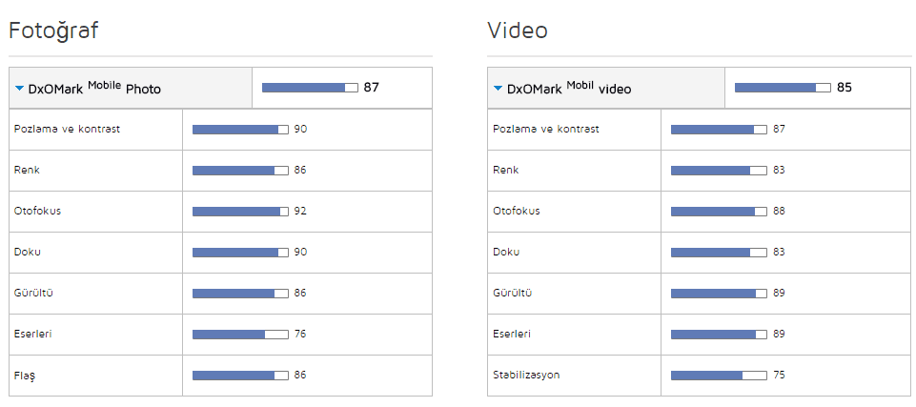916x407 pixels.
Task: Click the DxOMark Mobile Photo header
Action: pyautogui.click(x=94, y=89)
